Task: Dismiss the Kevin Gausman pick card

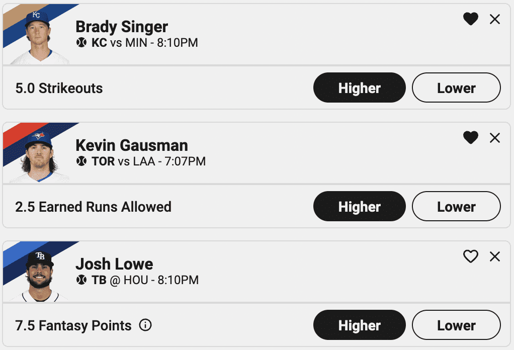Action: (495, 138)
